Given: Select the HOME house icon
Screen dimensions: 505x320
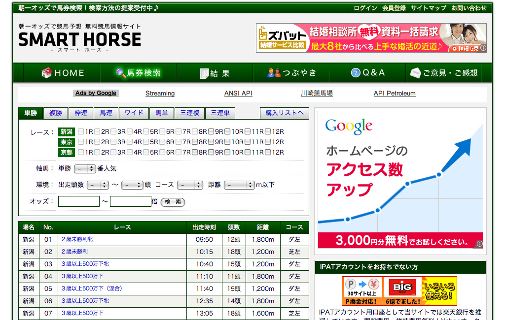Looking at the screenshot, I should [x=46, y=72].
